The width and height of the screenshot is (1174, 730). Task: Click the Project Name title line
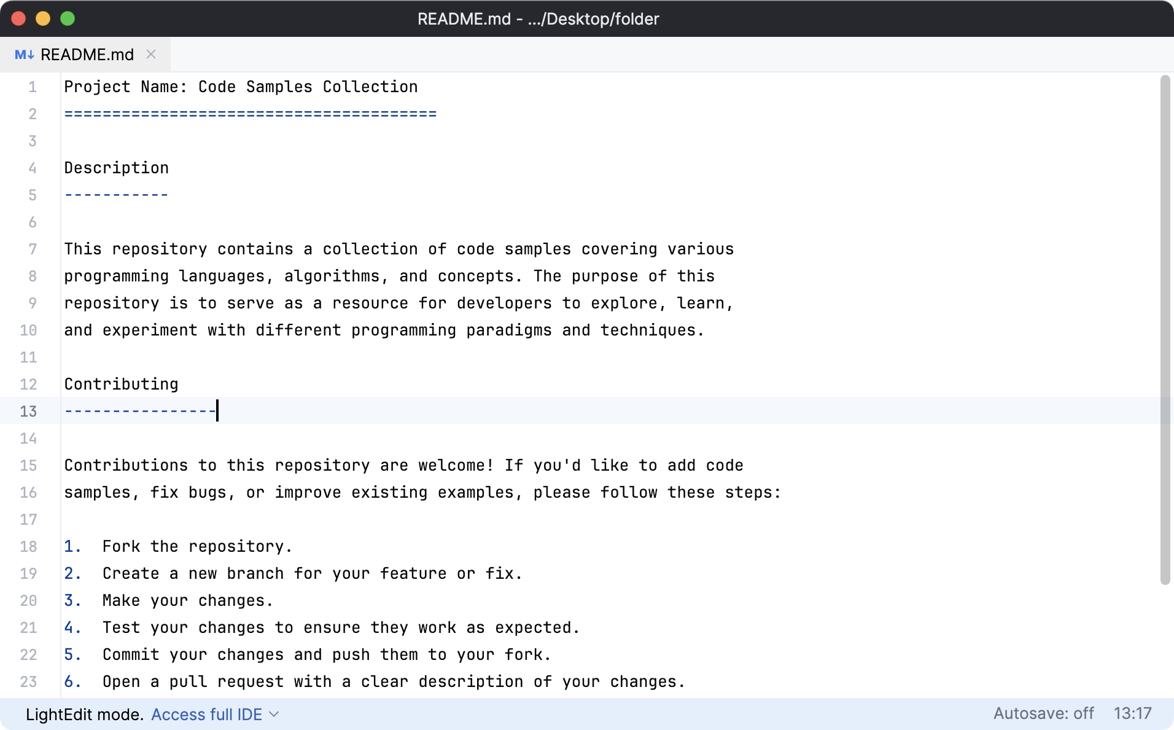point(241,87)
